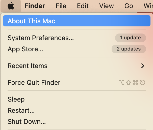Viewport: 153px width, 130px height.
Task: Put the Mac to Sleep
Action: 16,99
